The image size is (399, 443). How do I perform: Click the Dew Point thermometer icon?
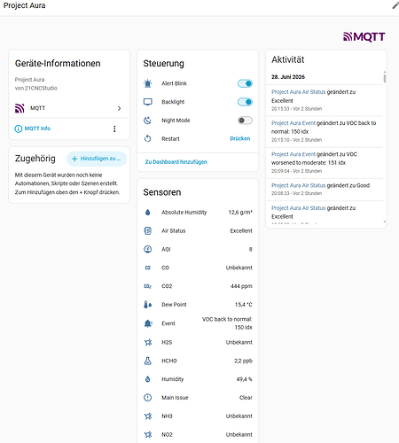[x=148, y=305]
